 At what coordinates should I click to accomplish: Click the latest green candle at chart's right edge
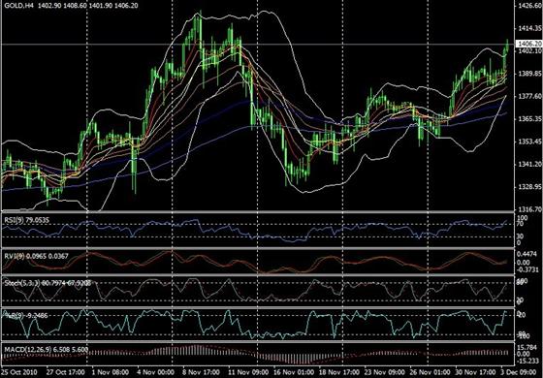pyautogui.click(x=507, y=46)
